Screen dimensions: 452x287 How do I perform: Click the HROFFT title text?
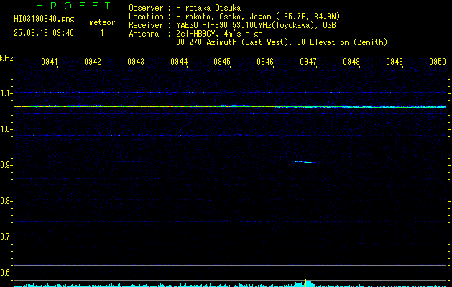pyautogui.click(x=74, y=6)
